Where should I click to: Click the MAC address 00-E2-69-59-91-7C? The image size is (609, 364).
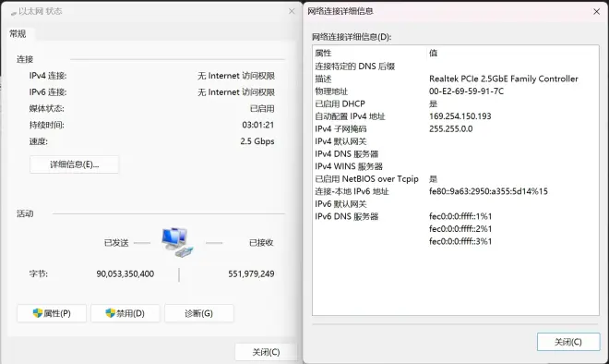pos(466,91)
